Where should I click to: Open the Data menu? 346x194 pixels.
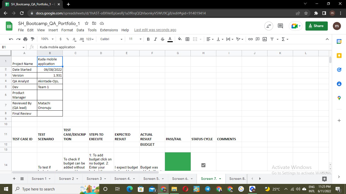pyautogui.click(x=80, y=30)
